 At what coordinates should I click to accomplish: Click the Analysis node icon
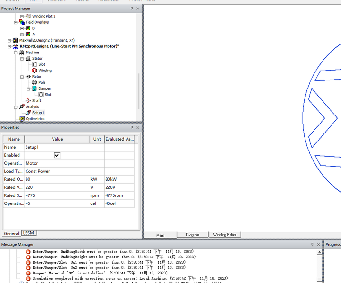(22, 107)
